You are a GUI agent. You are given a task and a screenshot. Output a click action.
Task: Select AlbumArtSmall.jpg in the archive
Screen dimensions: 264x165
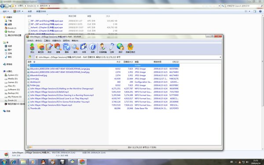tap(38, 75)
